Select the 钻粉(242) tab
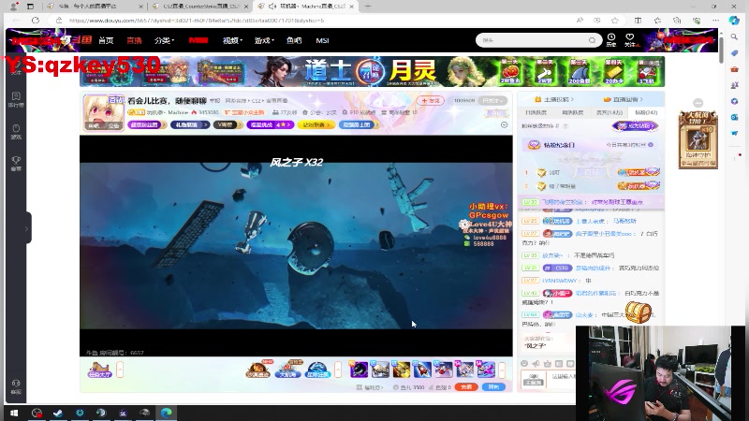 (646, 112)
